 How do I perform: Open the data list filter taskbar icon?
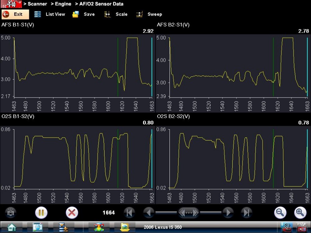coord(63,227)
